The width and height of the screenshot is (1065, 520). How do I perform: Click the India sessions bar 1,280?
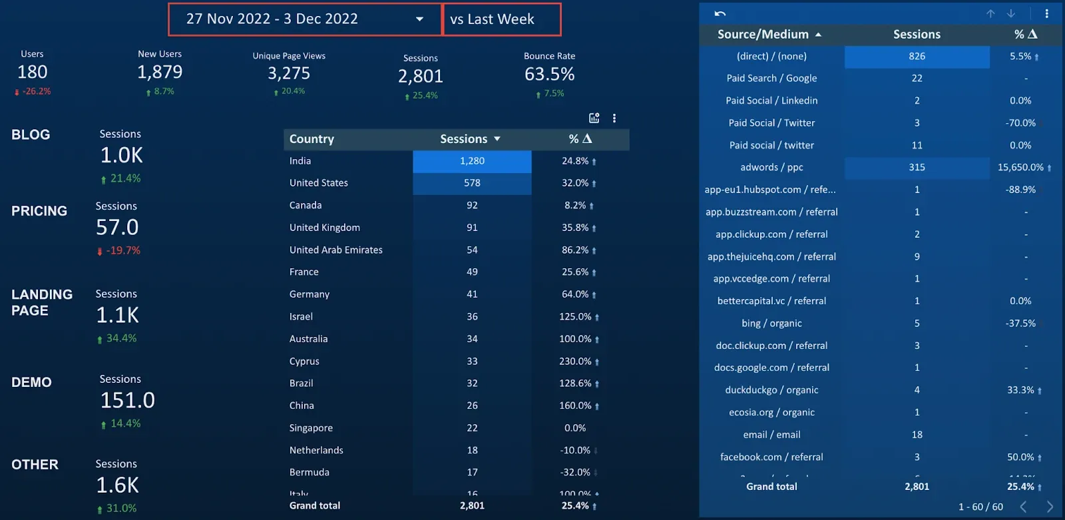(472, 161)
